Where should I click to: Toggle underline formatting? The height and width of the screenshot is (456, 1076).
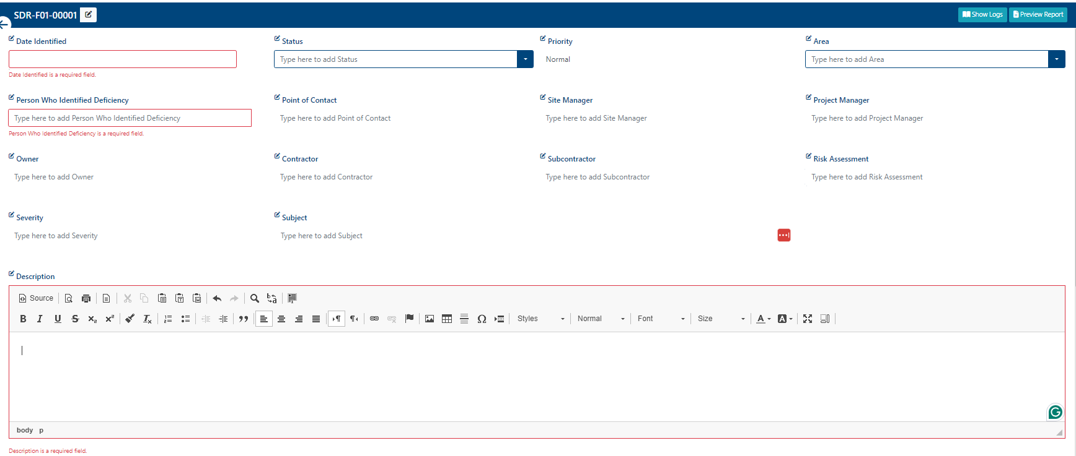coord(58,319)
